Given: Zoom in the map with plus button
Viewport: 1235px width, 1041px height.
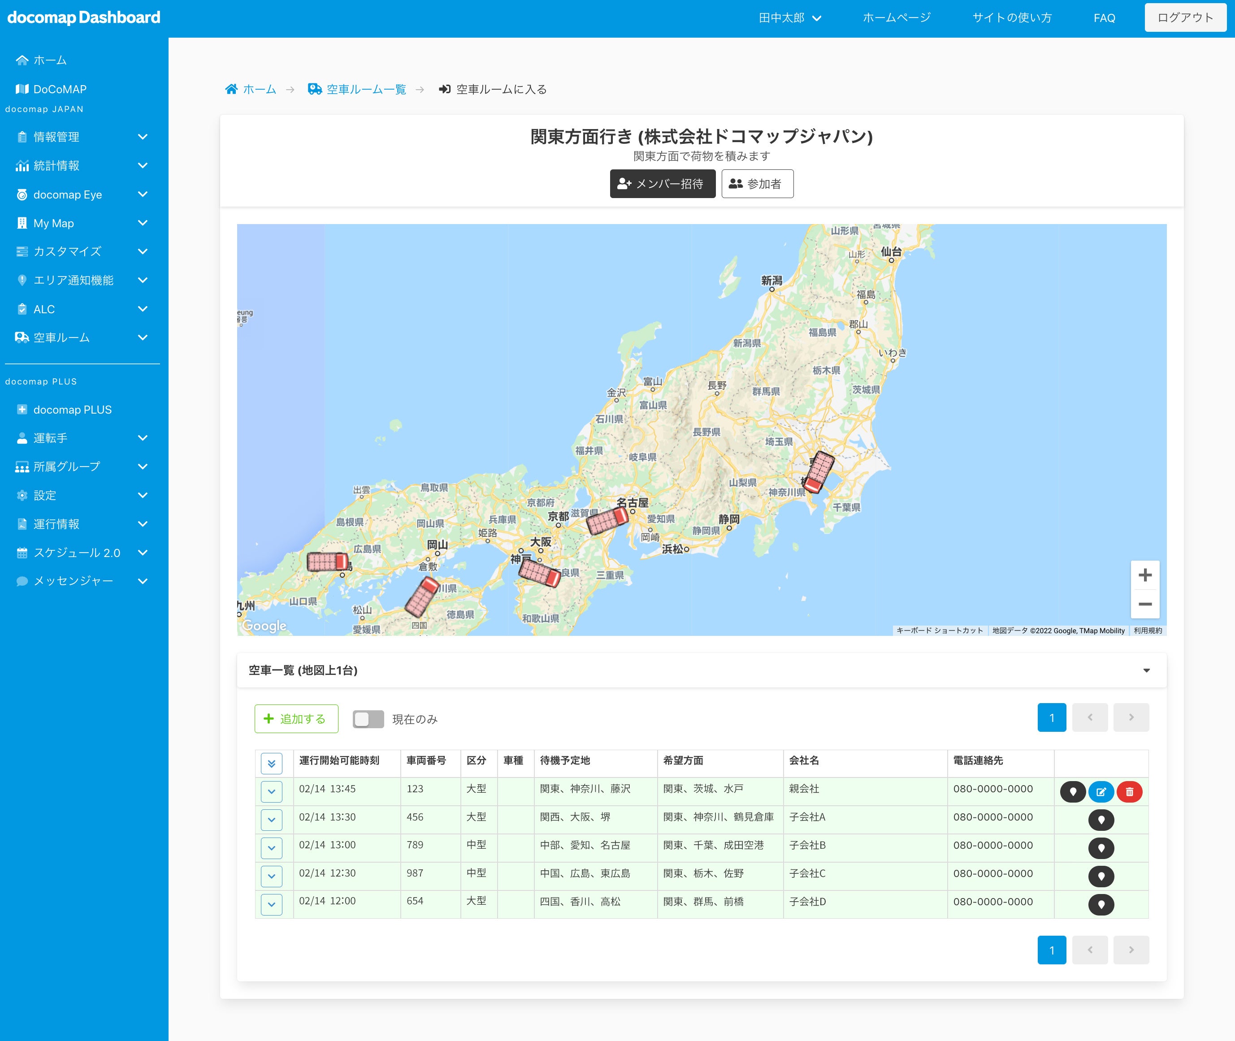Looking at the screenshot, I should [1145, 575].
